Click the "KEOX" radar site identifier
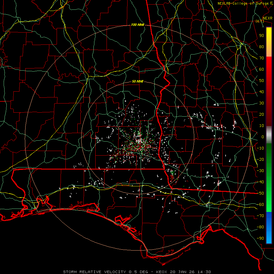 coord(161,272)
